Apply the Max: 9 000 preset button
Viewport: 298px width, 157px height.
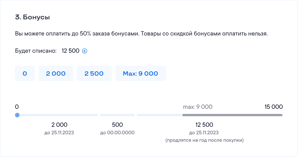pos(140,73)
